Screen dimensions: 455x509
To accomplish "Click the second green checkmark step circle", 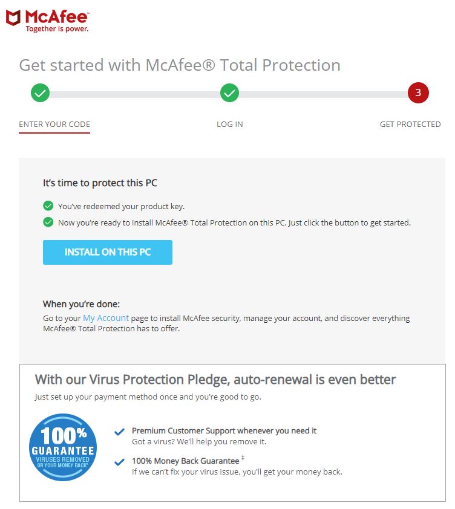I will point(229,93).
